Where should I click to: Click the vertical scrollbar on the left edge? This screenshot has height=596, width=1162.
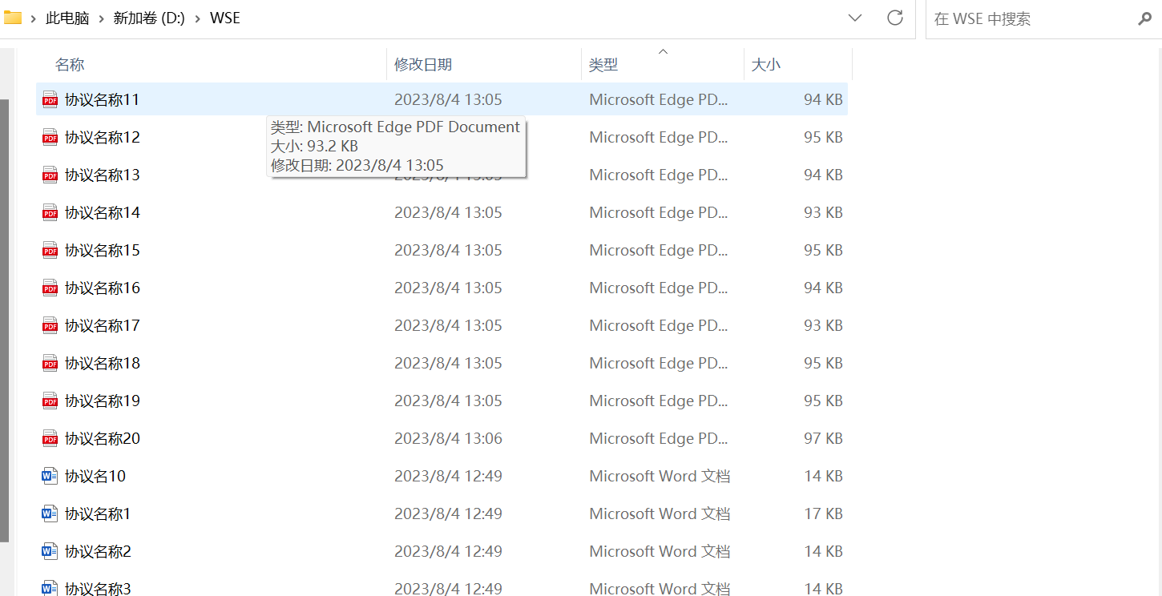(x=4, y=319)
